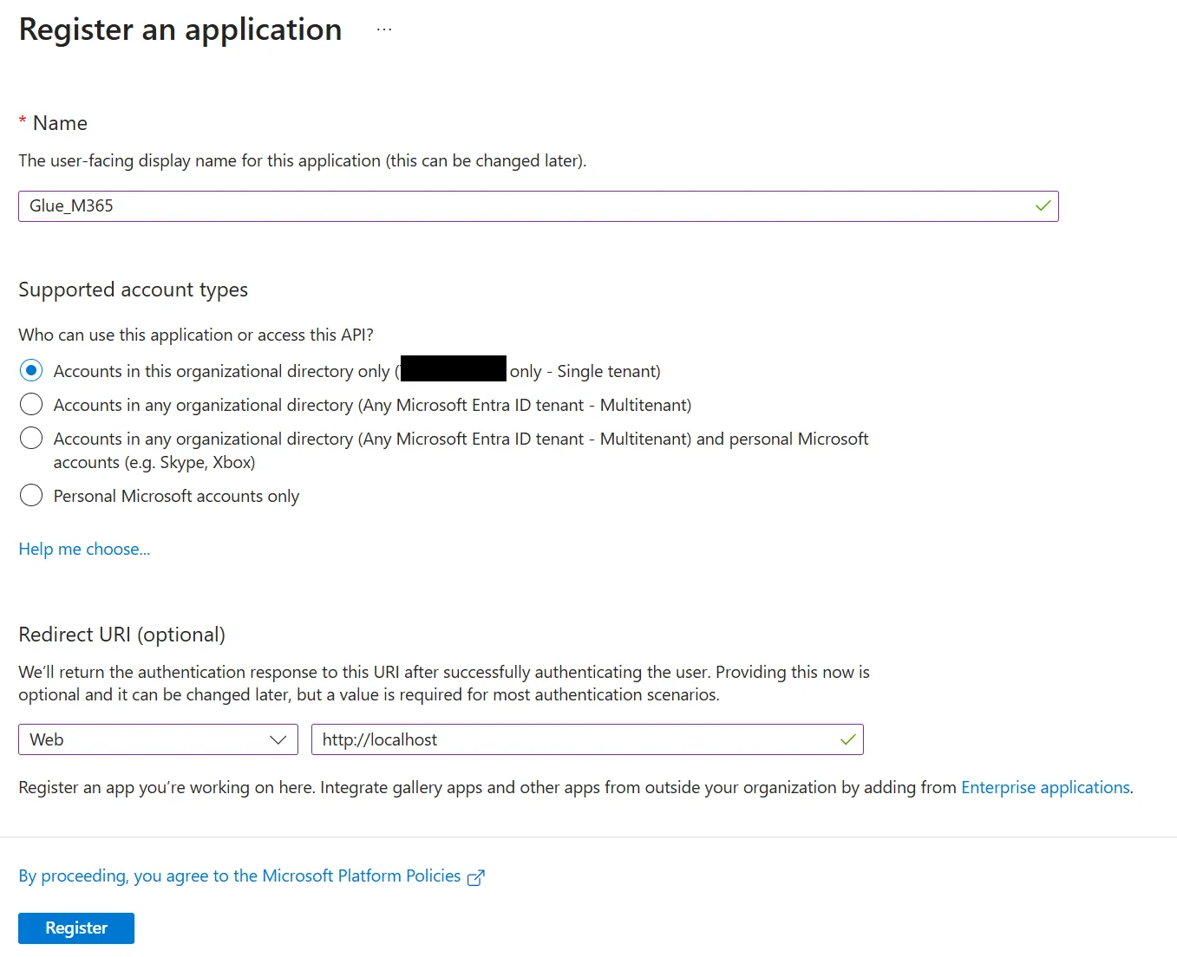Choose "Personal Microsoft accounts only"
1177x957 pixels.
coord(31,495)
